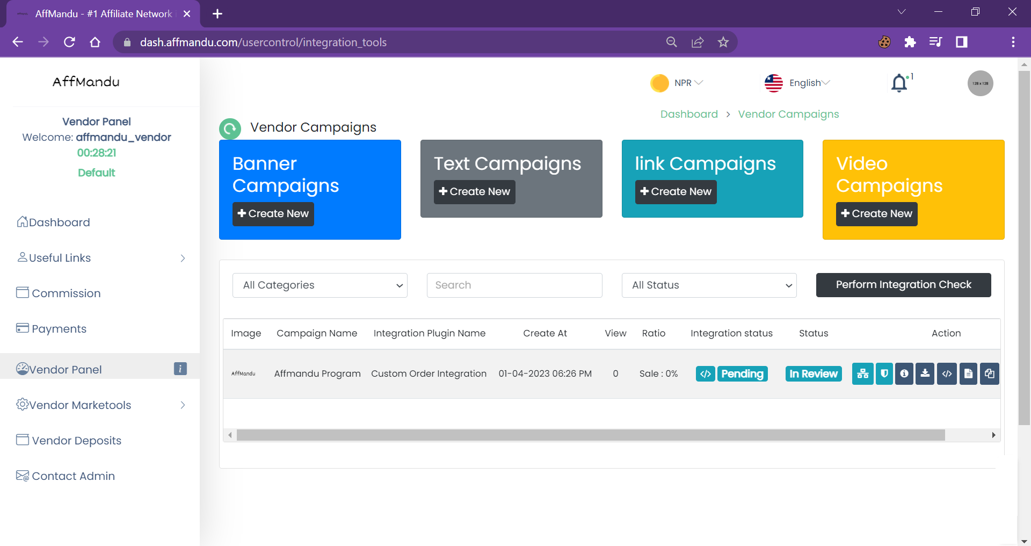Viewport: 1031px width, 546px height.
Task: Open Payments in the sidebar
Action: 52,328
